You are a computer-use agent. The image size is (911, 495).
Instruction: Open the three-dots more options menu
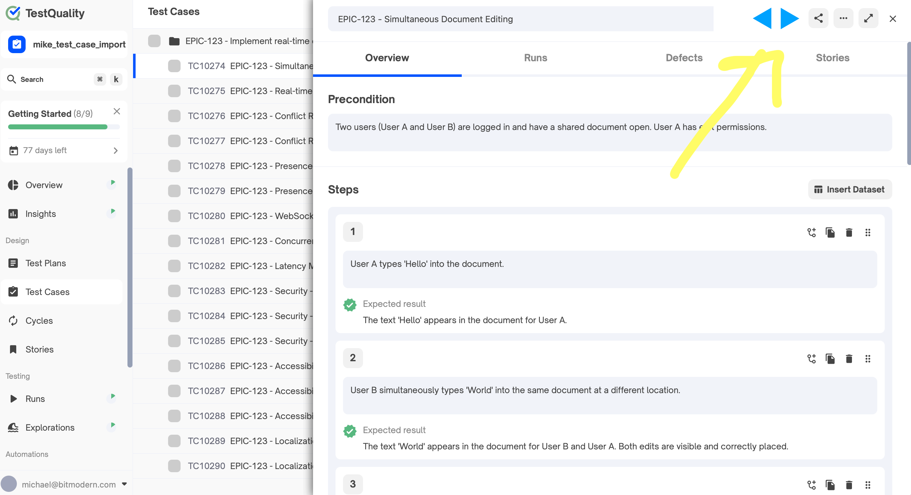tap(843, 18)
